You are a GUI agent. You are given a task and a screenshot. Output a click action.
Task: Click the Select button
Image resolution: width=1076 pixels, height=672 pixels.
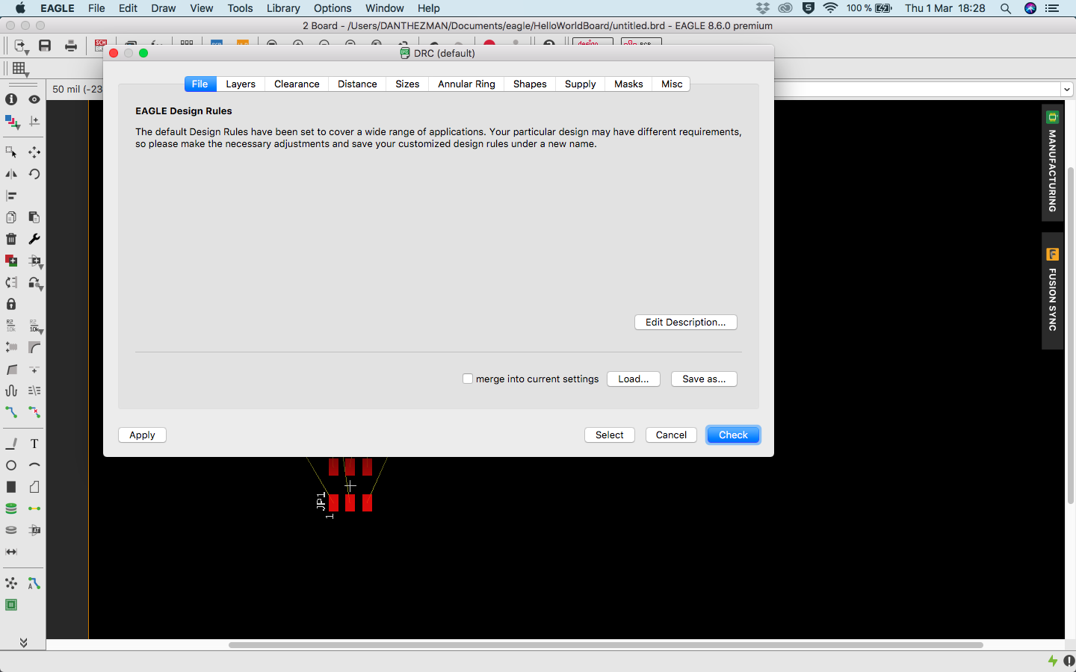610,435
